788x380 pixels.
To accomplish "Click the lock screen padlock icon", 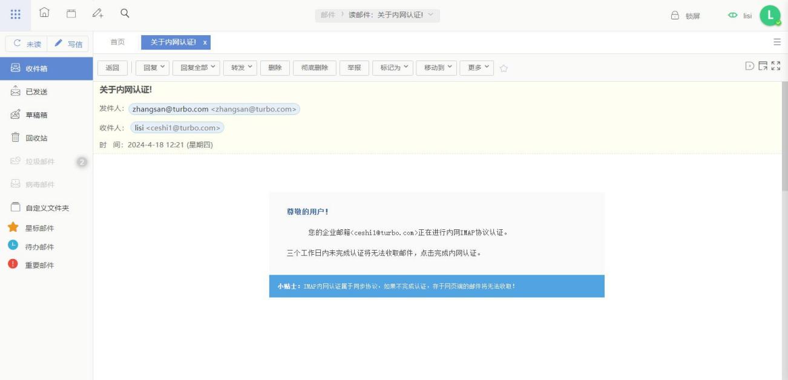I will point(675,16).
